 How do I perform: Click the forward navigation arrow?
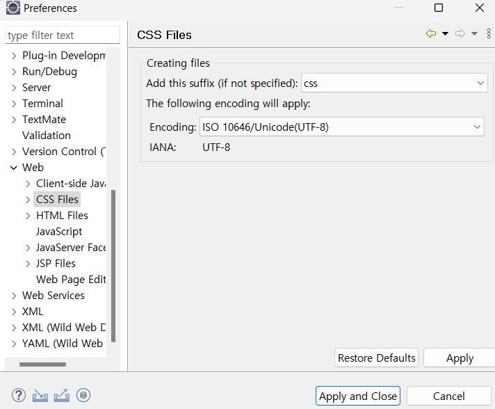tap(460, 33)
